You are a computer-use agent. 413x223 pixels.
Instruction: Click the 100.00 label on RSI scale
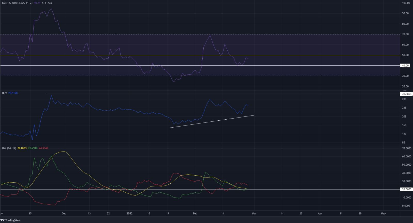coord(406,3)
